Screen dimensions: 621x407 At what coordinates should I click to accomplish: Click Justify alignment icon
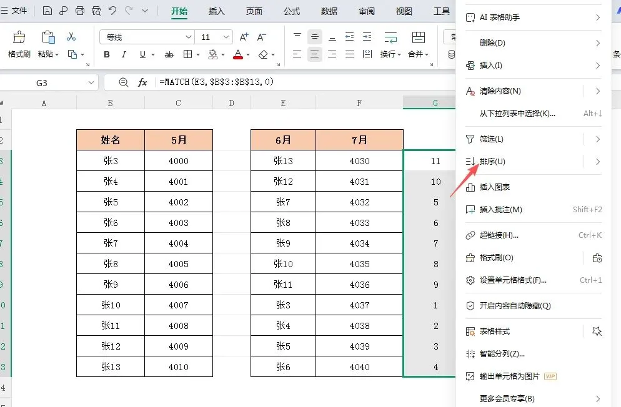point(350,54)
